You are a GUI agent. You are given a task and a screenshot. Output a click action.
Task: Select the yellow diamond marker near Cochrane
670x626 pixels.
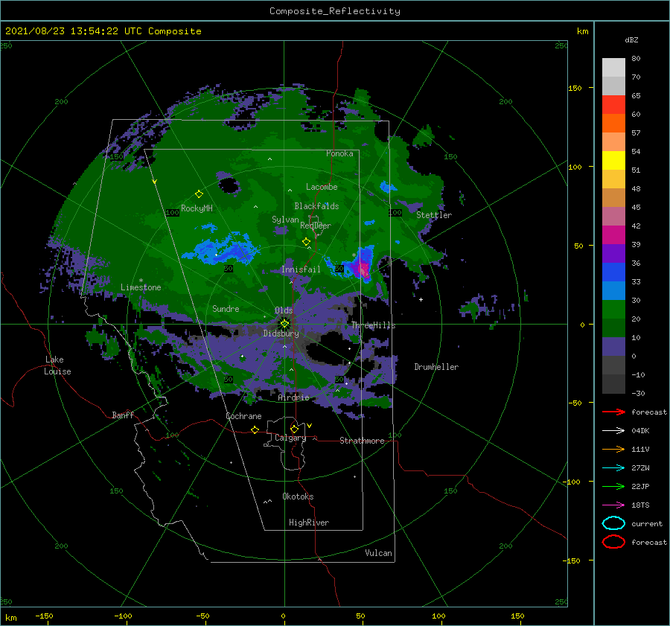(x=255, y=429)
